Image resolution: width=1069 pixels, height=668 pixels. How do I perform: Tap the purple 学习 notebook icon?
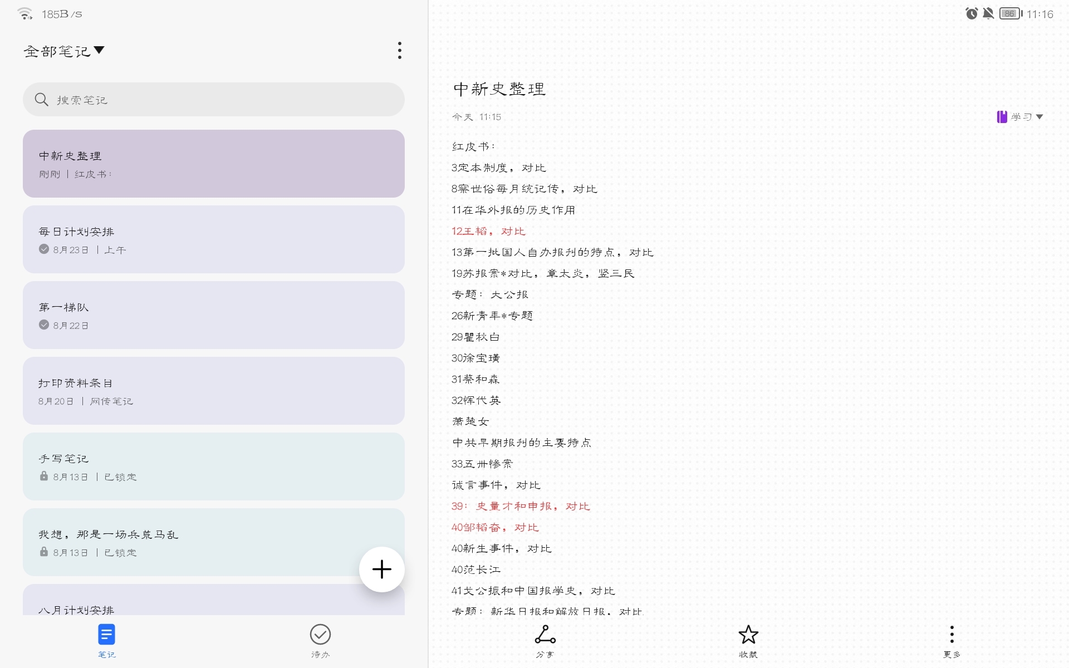(1002, 117)
